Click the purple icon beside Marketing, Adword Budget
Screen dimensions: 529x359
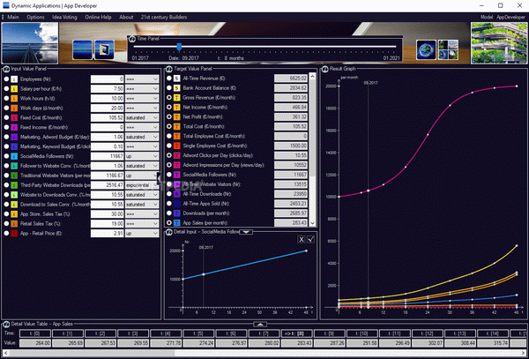coord(14,137)
